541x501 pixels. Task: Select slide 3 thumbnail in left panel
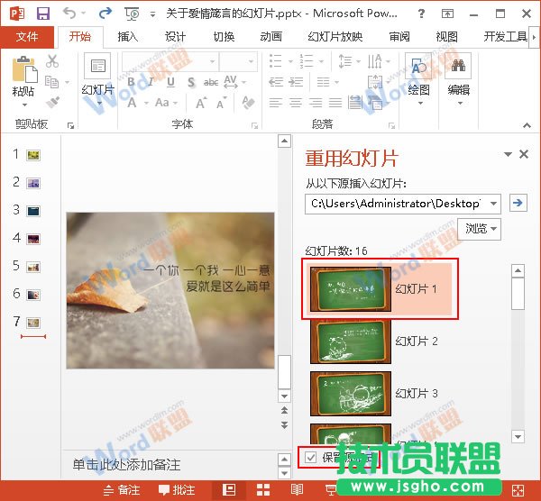tap(33, 211)
